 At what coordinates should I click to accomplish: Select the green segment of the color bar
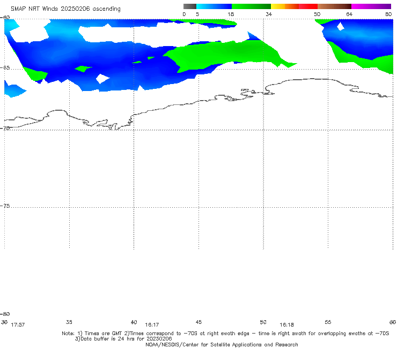(x=251, y=6)
